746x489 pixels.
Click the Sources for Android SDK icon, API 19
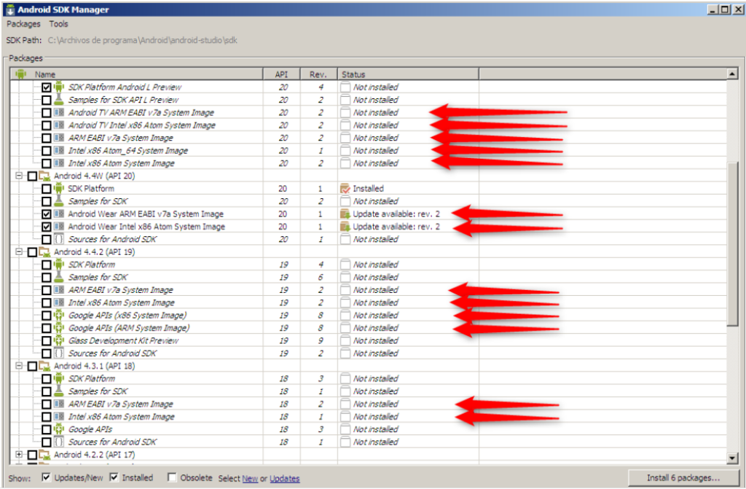point(58,353)
